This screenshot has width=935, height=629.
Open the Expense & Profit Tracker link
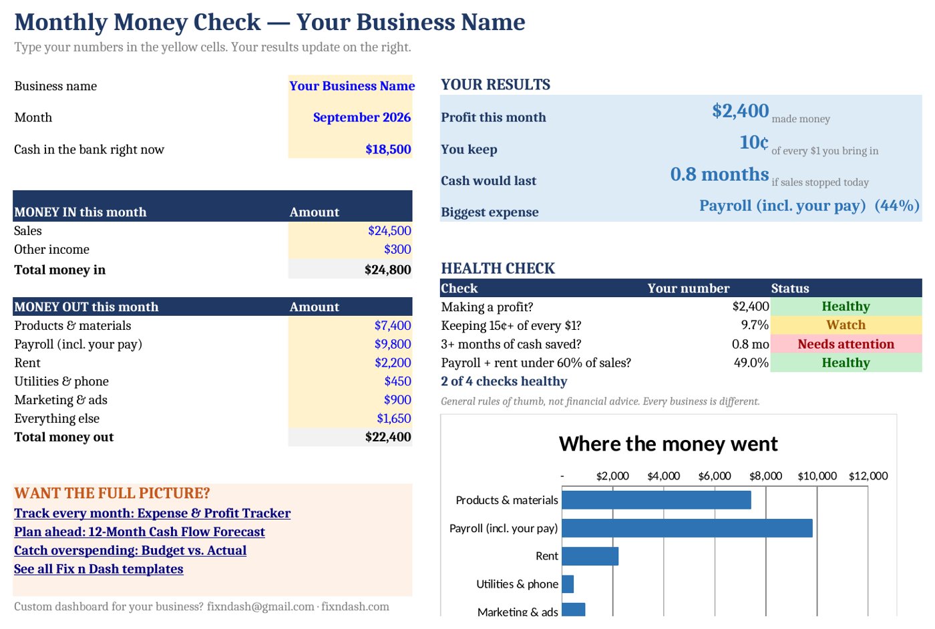click(x=152, y=513)
